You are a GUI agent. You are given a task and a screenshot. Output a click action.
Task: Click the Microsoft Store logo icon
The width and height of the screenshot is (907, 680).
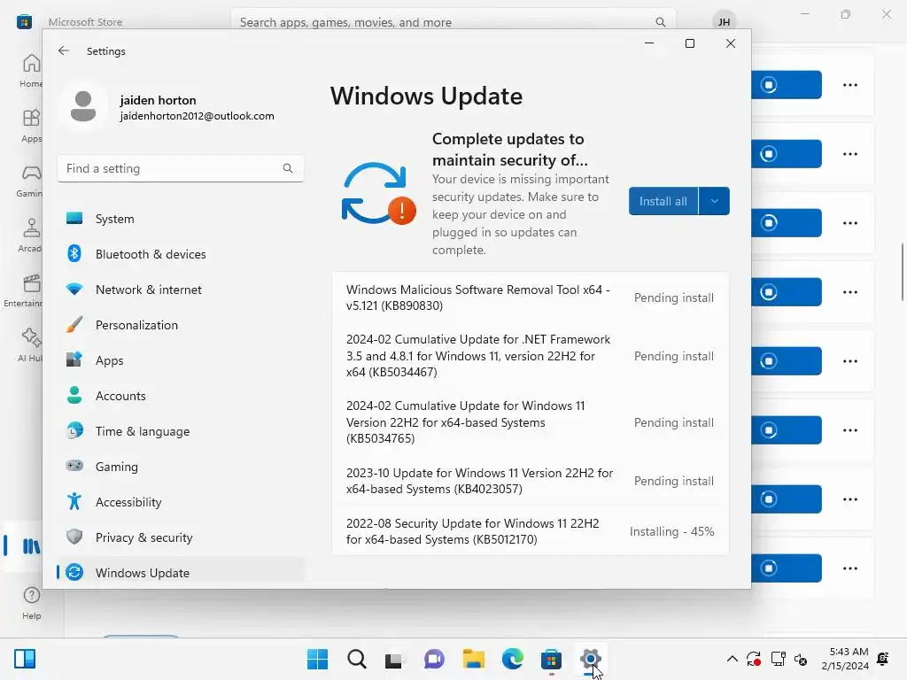click(x=24, y=22)
